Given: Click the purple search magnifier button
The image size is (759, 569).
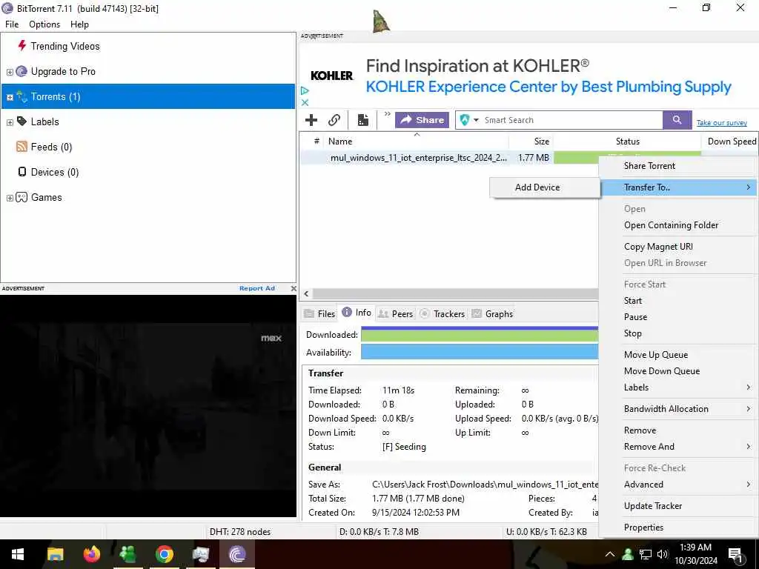Looking at the screenshot, I should coord(677,120).
